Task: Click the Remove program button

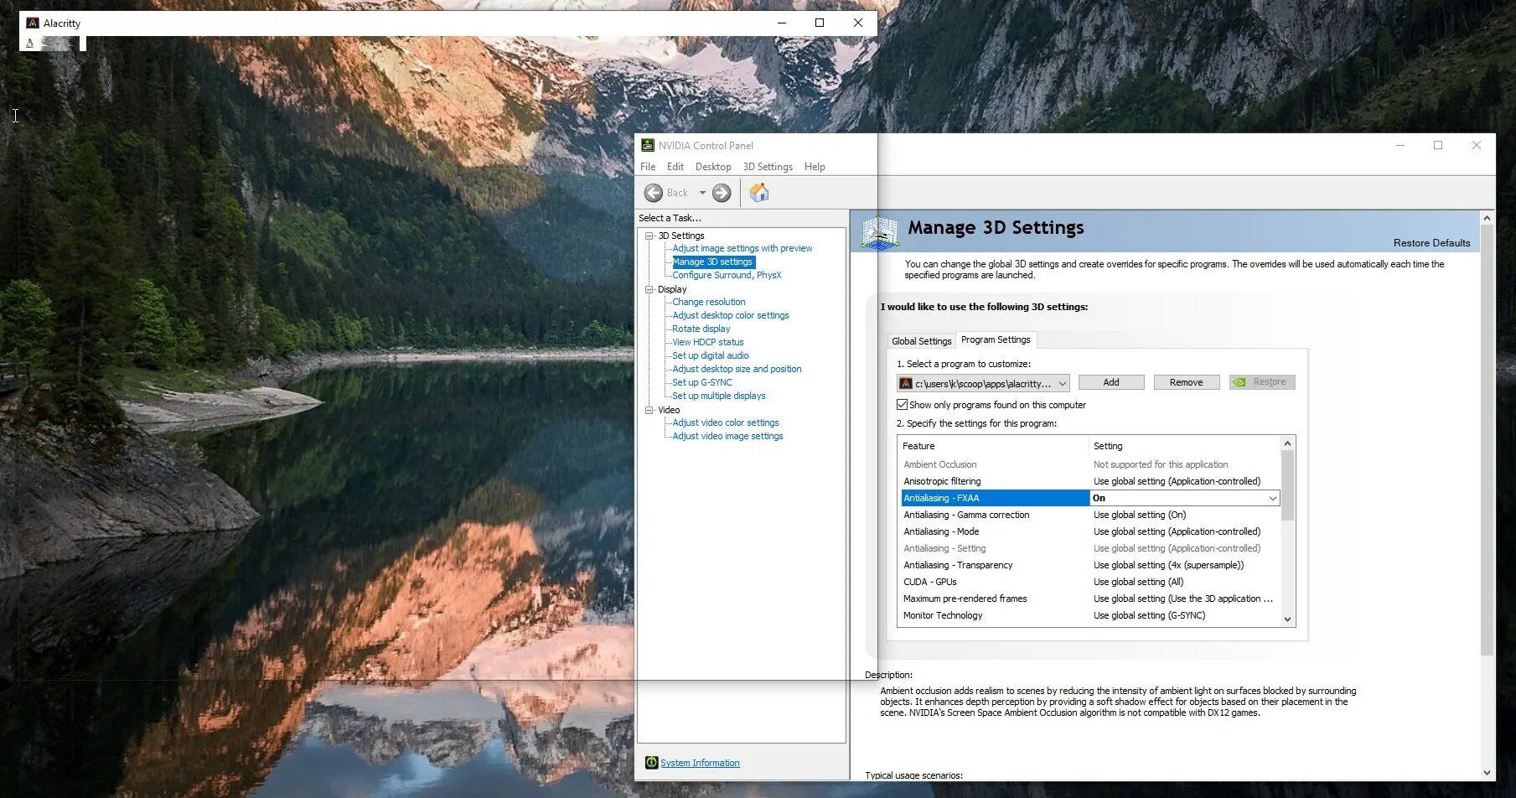Action: click(1187, 382)
